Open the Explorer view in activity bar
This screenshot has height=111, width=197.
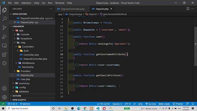[x=4, y=10]
